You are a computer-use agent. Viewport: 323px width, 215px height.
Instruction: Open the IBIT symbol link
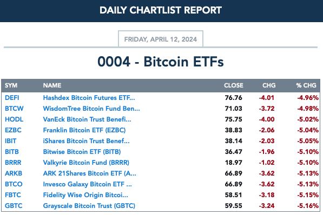tap(10, 141)
